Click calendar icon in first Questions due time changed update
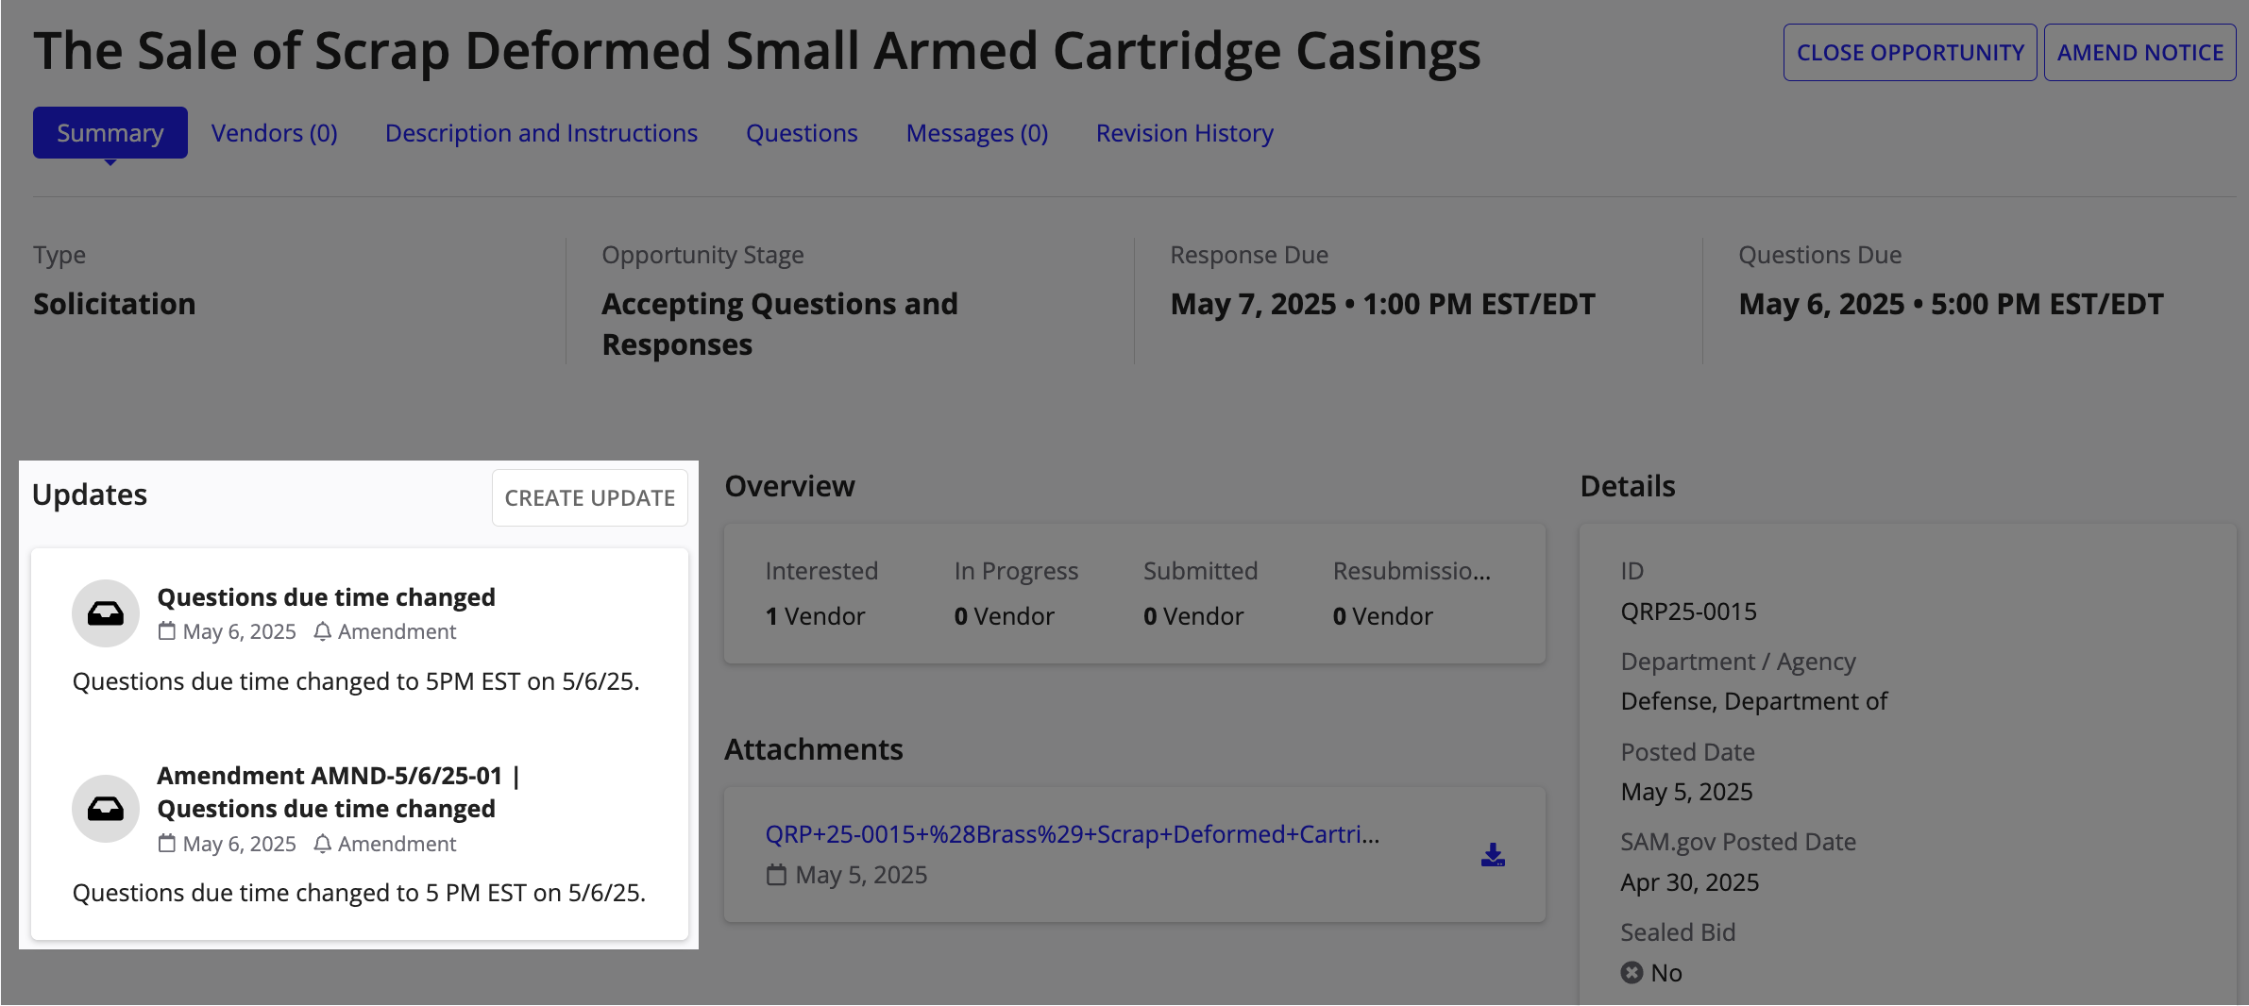The image size is (2249, 1006). 167,631
